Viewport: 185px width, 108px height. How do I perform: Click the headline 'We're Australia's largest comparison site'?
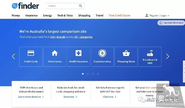tap(53, 31)
